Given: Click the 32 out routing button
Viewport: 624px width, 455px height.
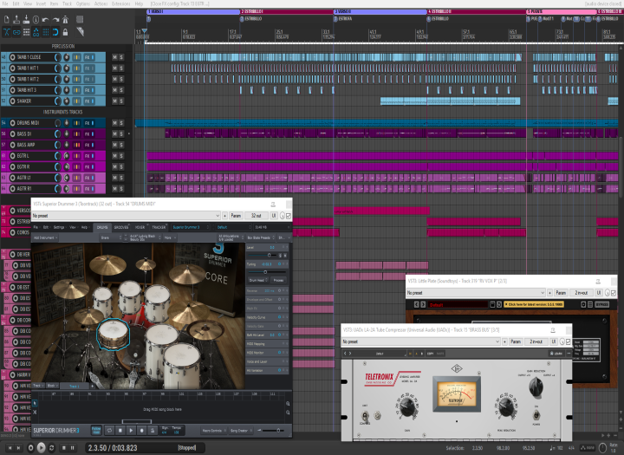Looking at the screenshot, I should click(x=257, y=216).
